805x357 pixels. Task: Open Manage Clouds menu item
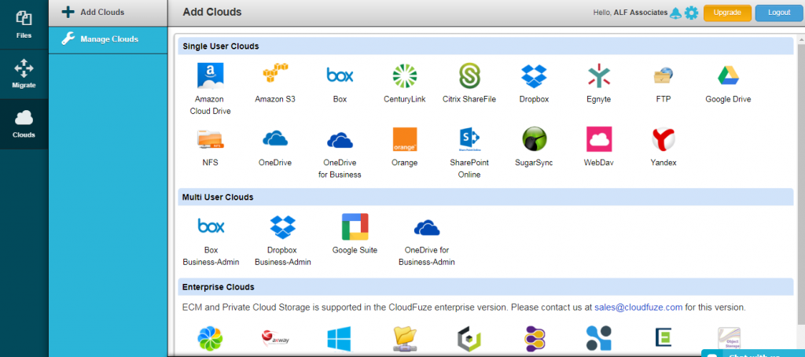point(108,39)
